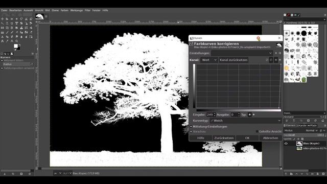Click plus icon next to Einstellungen
The width and height of the screenshot is (327, 184).
(x=276, y=53)
